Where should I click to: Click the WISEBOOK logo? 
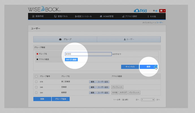tap(44, 9)
